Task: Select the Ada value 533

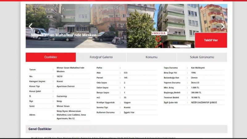Action: coord(126,73)
